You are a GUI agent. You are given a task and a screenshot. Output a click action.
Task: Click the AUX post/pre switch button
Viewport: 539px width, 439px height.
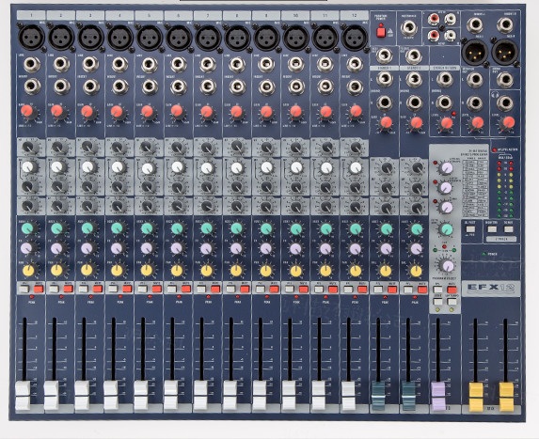tap(470, 229)
